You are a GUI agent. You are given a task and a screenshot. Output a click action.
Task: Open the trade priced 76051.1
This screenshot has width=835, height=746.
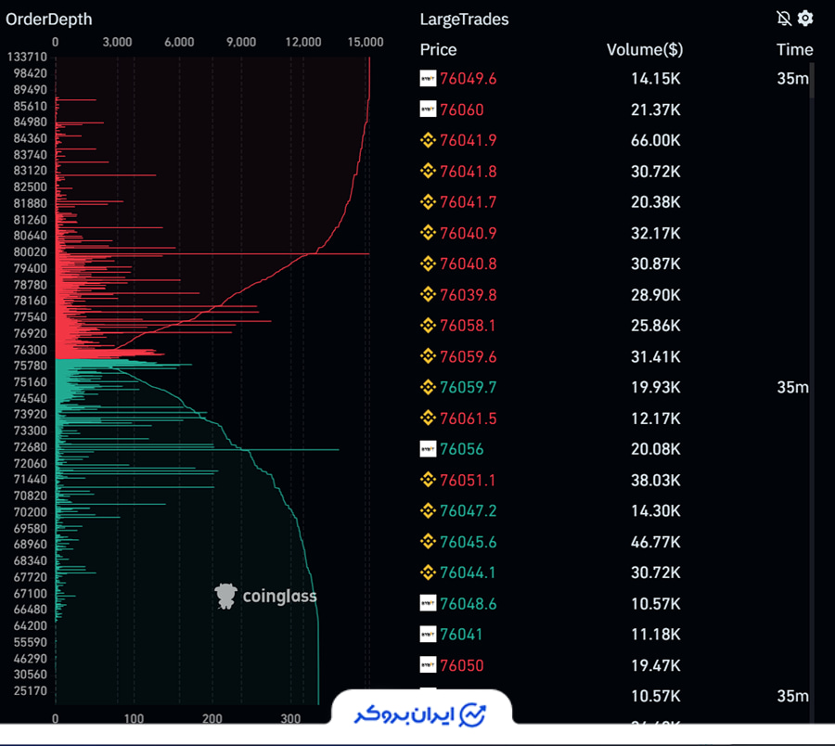pyautogui.click(x=468, y=481)
